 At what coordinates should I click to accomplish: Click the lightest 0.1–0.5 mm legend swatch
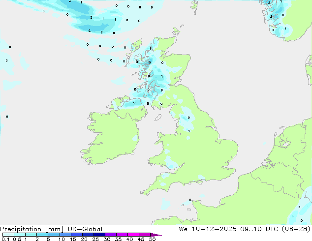(x=8, y=235)
